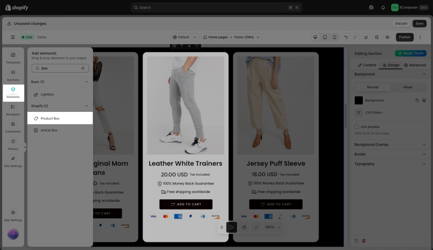Open the Navigator panel
The height and width of the screenshot is (250, 433).
pos(13,109)
